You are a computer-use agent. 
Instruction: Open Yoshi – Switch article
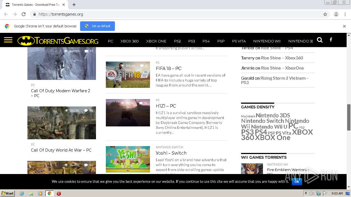171,153
